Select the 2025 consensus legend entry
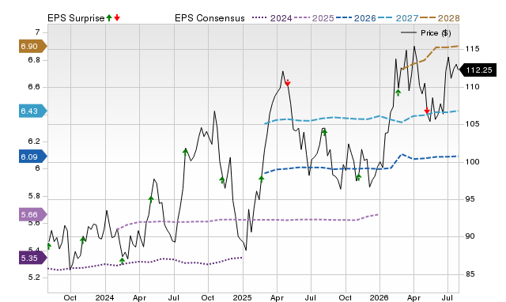This screenshot has height=302, width=506. (314, 18)
